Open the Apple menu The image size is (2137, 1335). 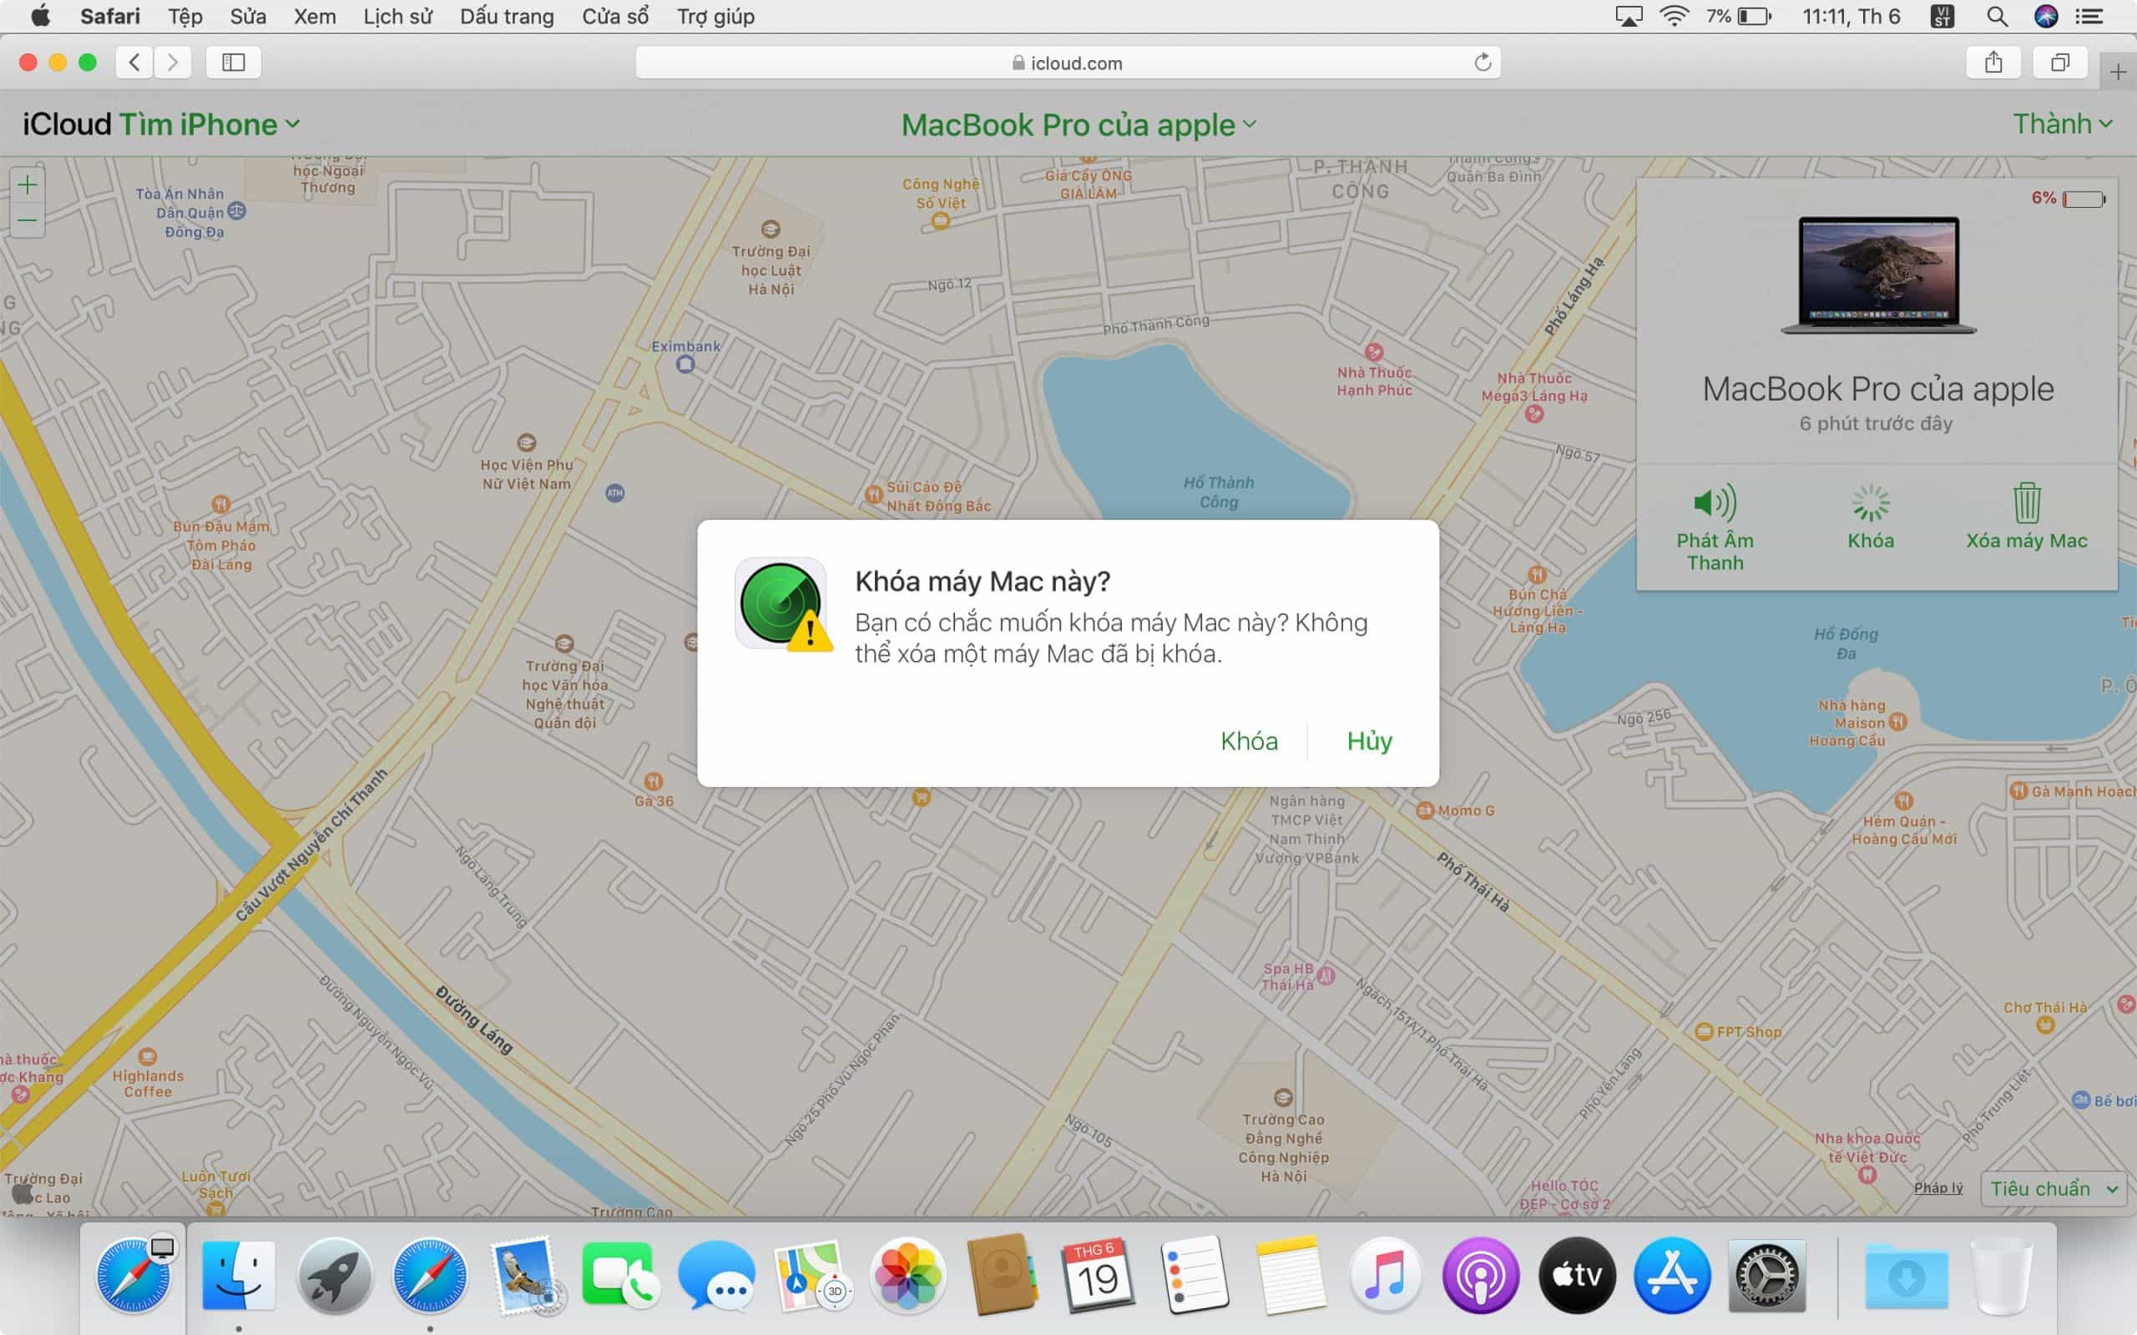tap(41, 16)
